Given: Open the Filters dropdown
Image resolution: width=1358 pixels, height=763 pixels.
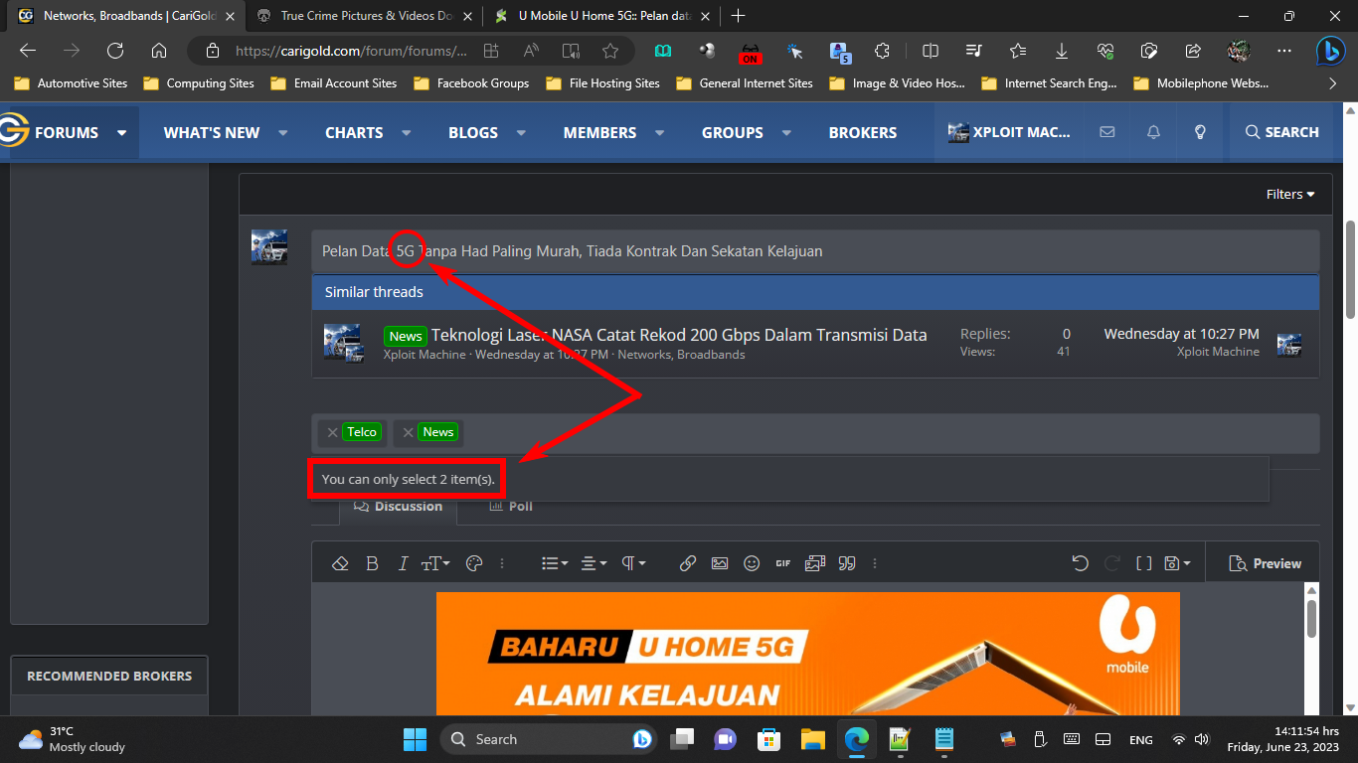Looking at the screenshot, I should 1290,194.
